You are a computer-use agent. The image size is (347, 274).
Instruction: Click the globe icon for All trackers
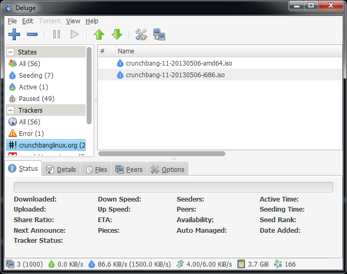(x=13, y=122)
